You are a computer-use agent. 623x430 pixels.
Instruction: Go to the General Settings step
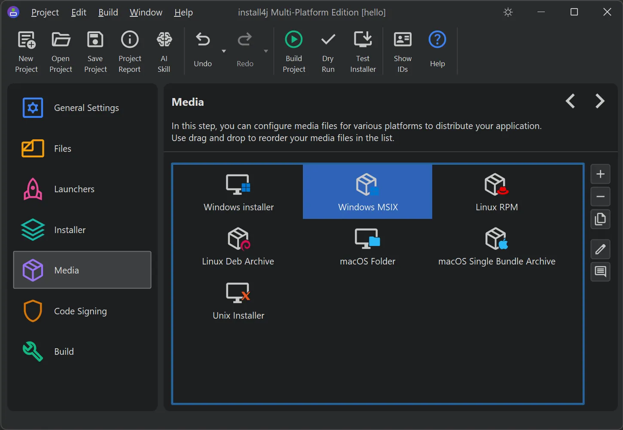coord(82,108)
